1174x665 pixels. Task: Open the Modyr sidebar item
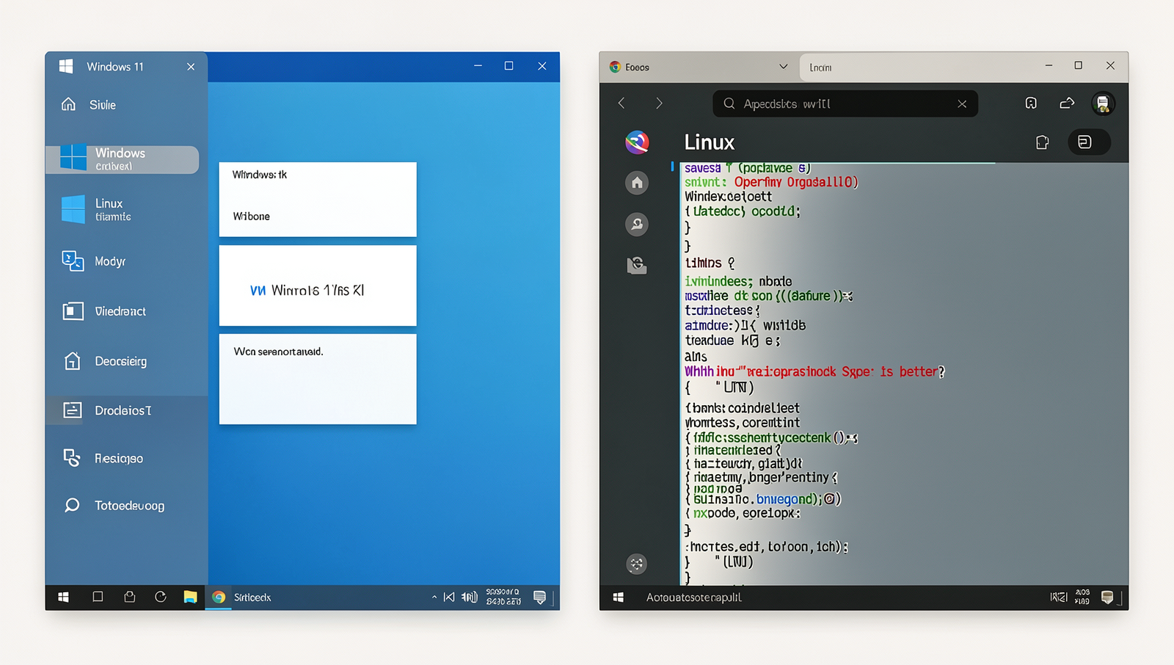click(93, 261)
